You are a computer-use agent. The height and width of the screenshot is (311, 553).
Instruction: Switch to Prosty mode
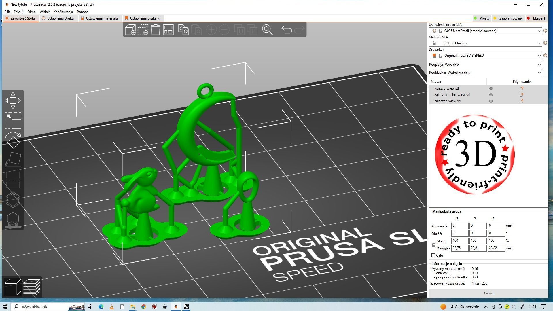click(482, 18)
